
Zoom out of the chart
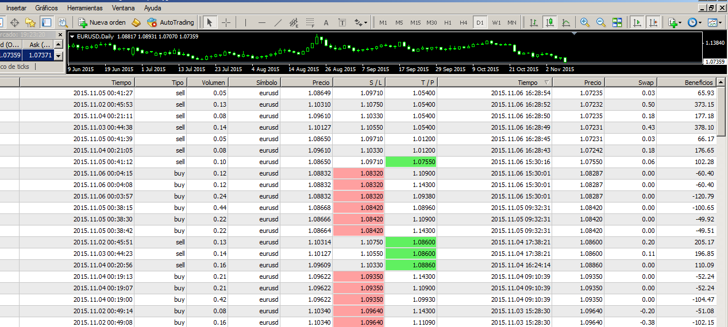601,23
